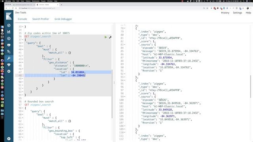Reload the page in Chrome
Image resolution: width=253 pixels, height=142 pixels.
[x=13, y=8]
